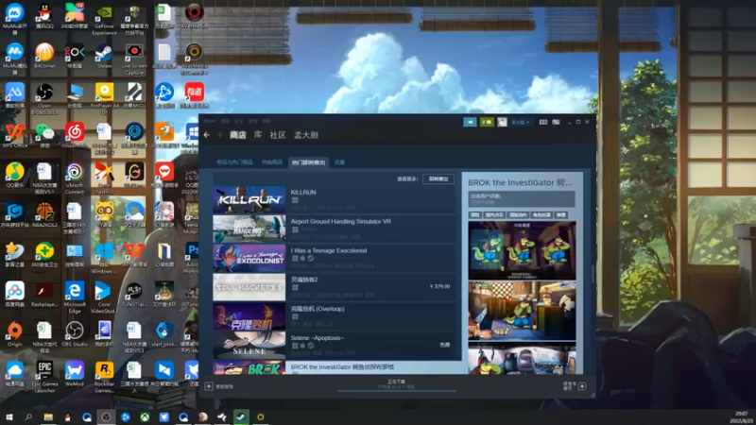Click the 即将推出 see-more button

[438, 178]
